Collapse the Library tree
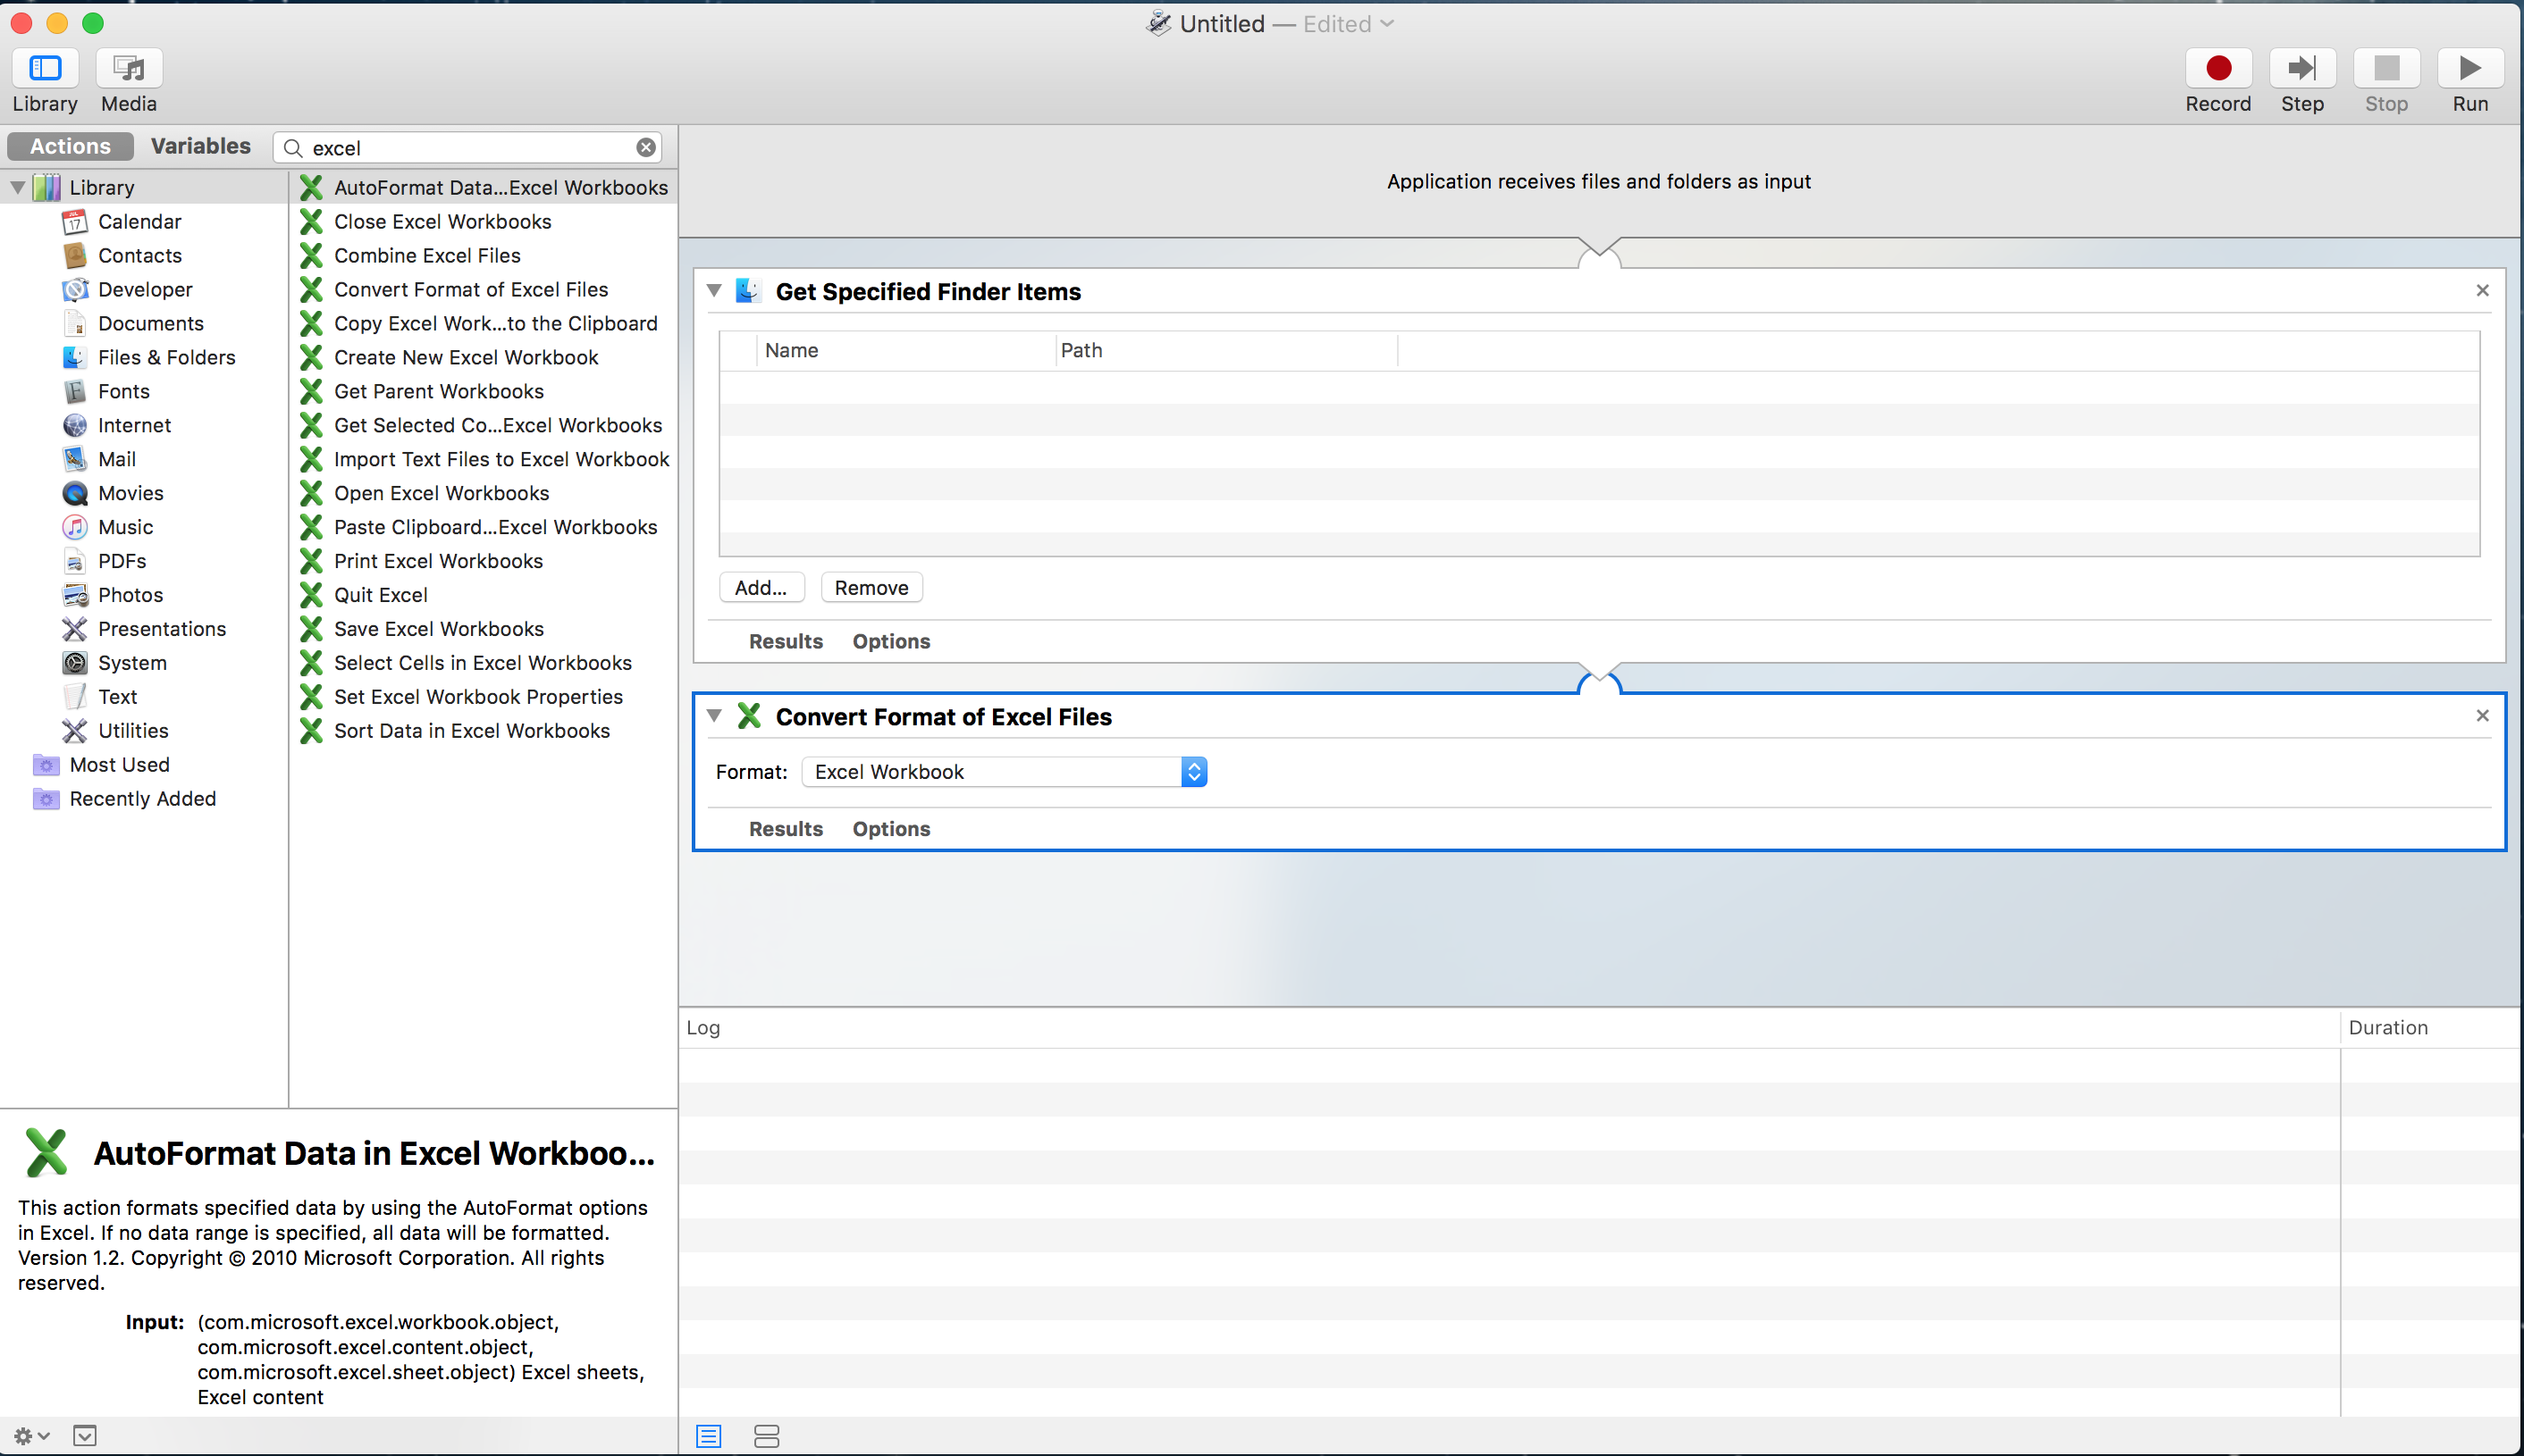 click(x=18, y=187)
